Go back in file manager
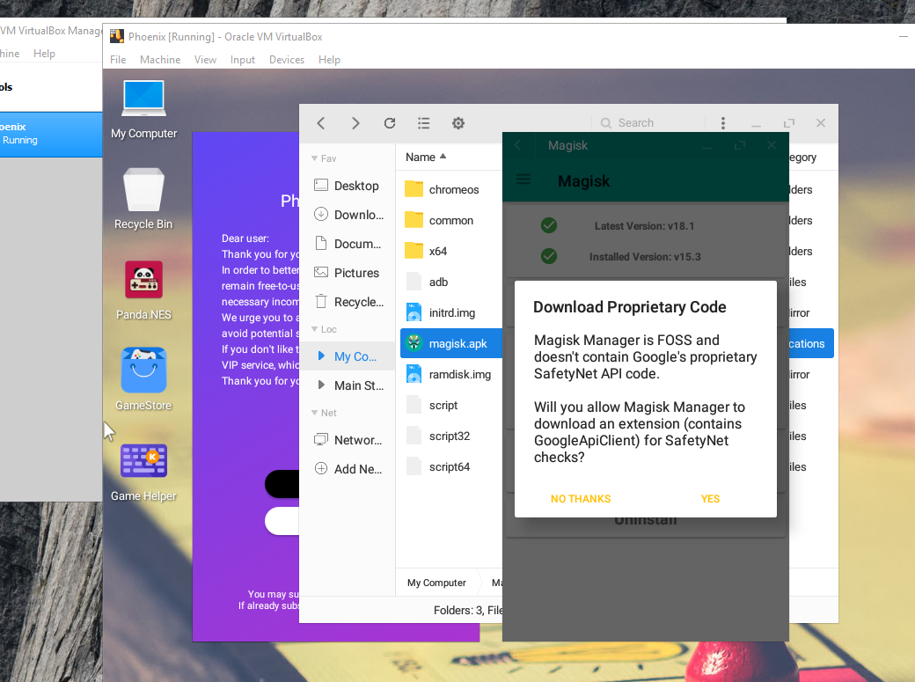This screenshot has width=915, height=682. [321, 123]
